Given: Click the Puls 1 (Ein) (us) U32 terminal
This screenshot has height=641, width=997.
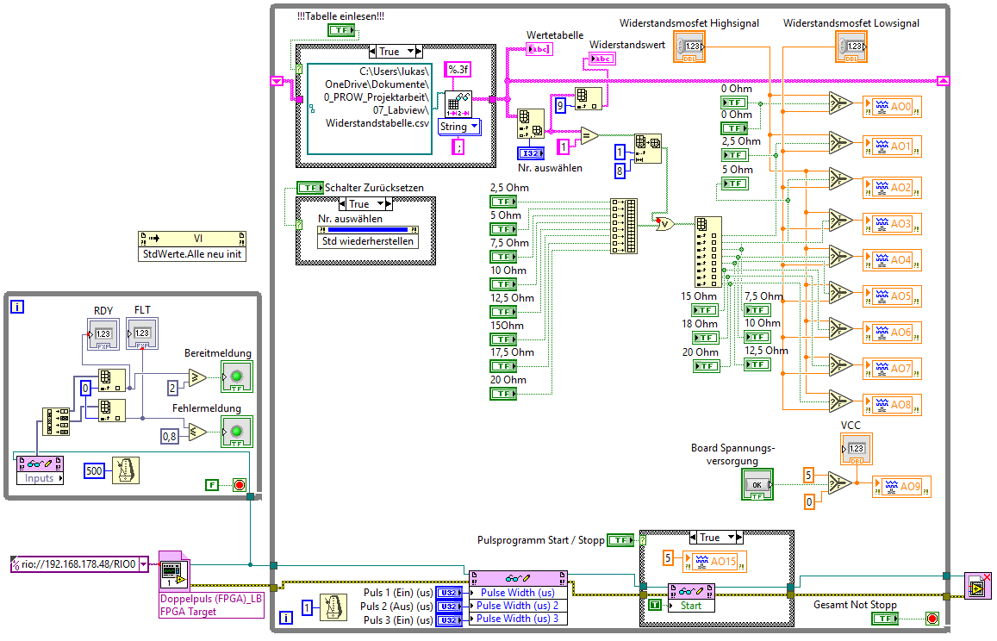Looking at the screenshot, I should [x=449, y=593].
